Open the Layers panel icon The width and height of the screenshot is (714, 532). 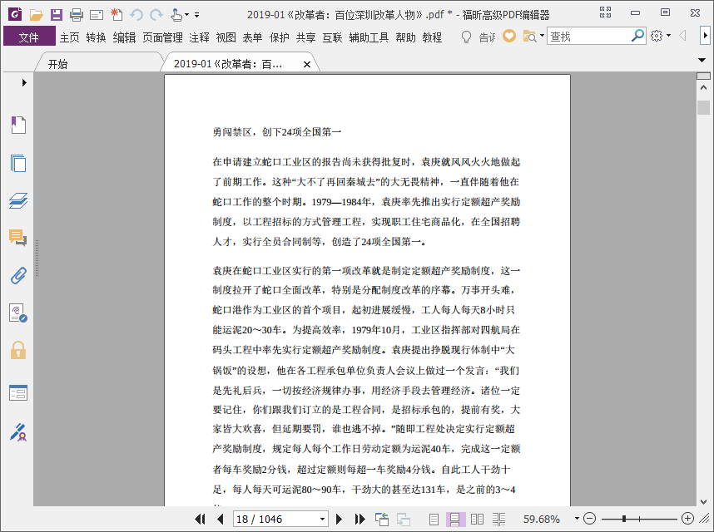tap(18, 200)
